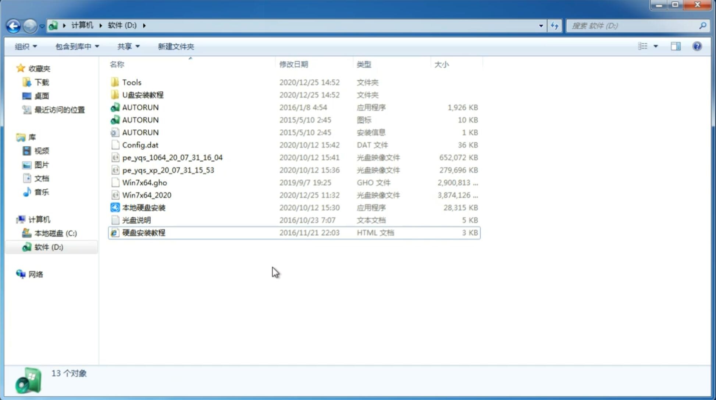Image resolution: width=716 pixels, height=400 pixels.
Task: Open the Tools folder
Action: click(x=132, y=82)
